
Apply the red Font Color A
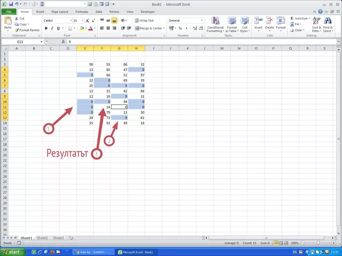tap(90, 28)
